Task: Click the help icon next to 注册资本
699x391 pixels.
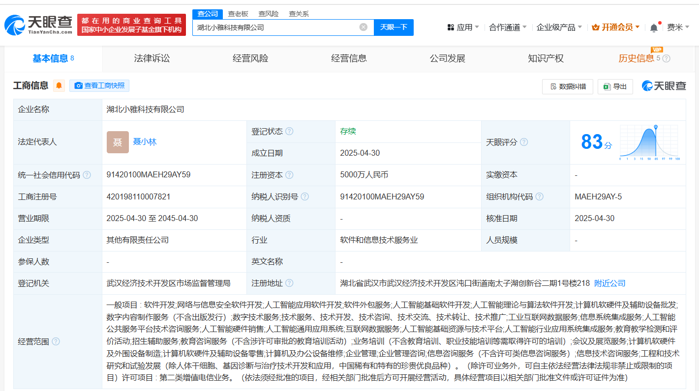Action: [x=289, y=175]
